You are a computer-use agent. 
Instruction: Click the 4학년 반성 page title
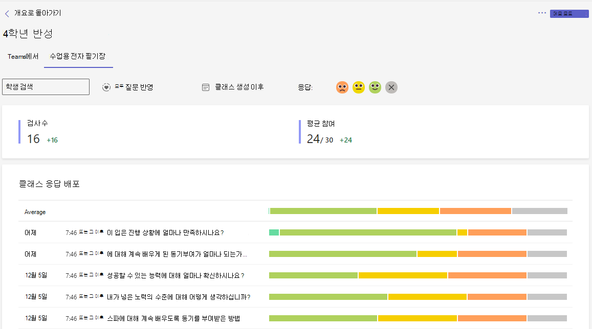(x=28, y=34)
